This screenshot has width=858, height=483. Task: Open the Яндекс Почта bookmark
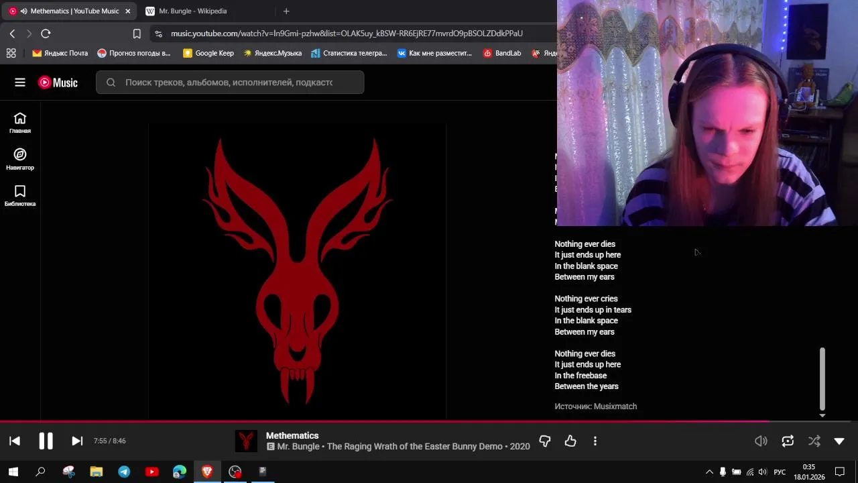(x=60, y=53)
